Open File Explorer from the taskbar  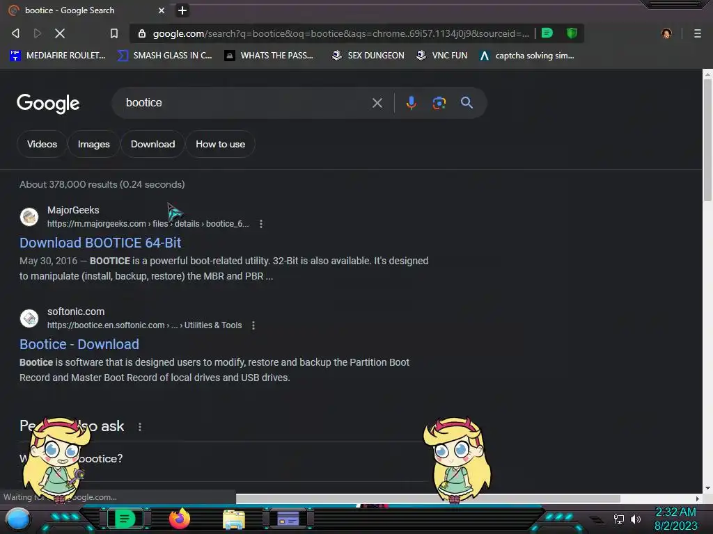coord(234,519)
